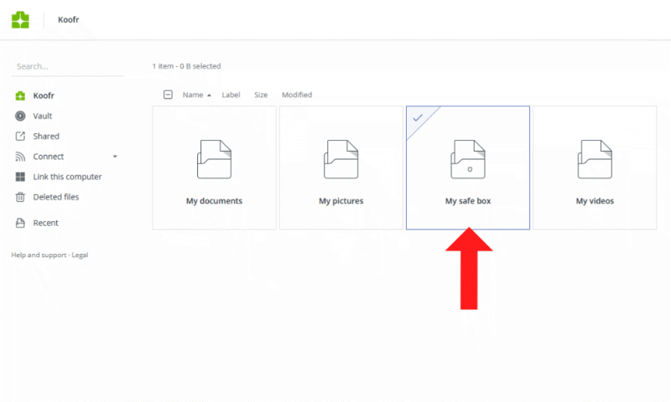Click the Koofr home icon in sidebar

point(20,96)
